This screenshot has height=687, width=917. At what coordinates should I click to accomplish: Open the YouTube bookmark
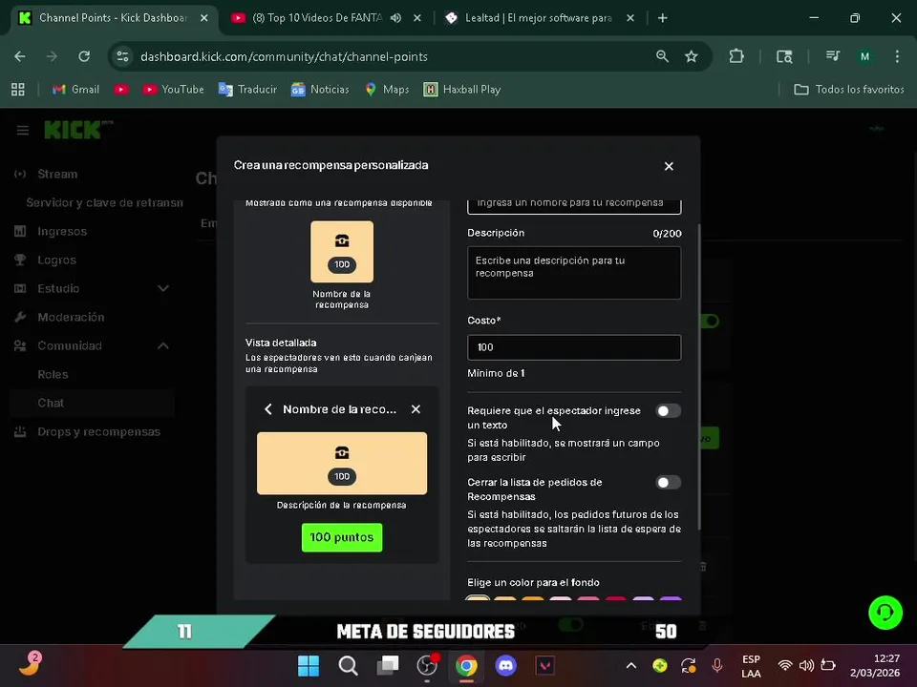pos(174,90)
